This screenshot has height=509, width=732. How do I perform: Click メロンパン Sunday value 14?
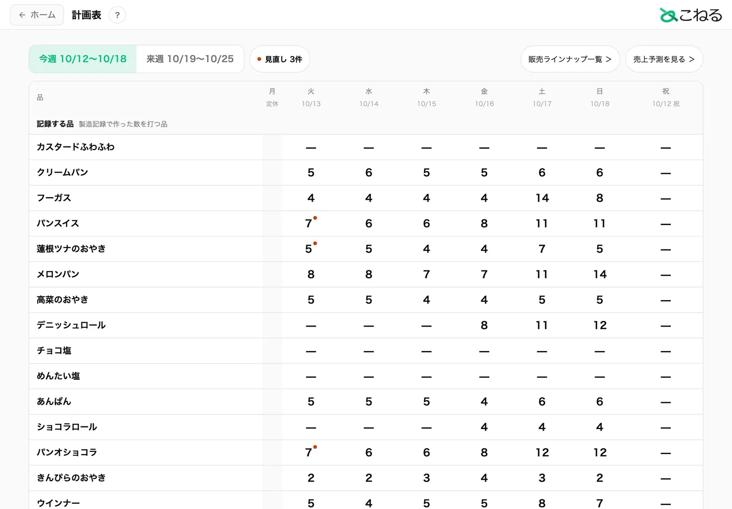[600, 275]
